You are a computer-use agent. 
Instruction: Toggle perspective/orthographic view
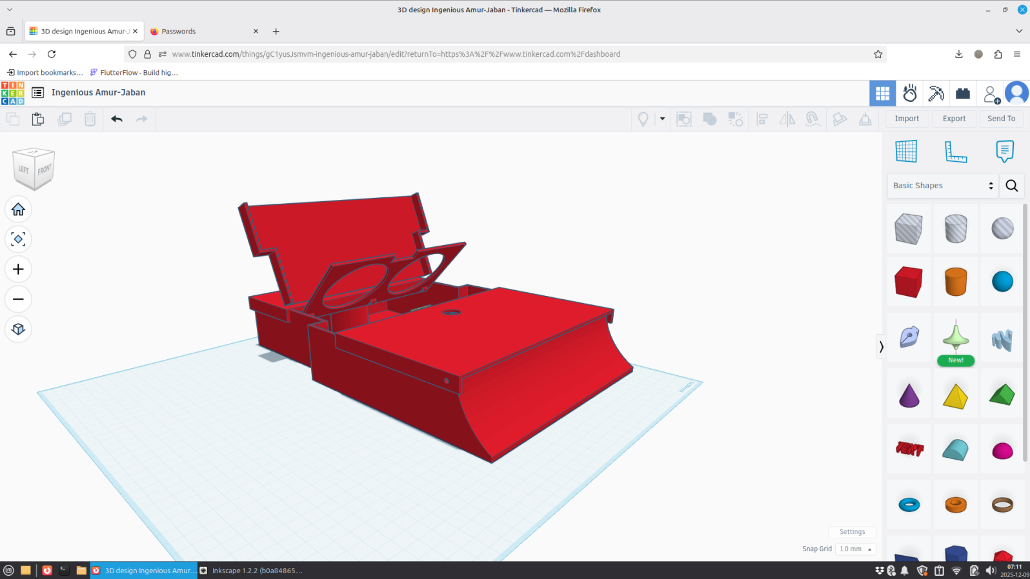click(18, 329)
